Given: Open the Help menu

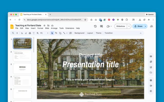Looking at the screenshot, I should click(x=78, y=28).
